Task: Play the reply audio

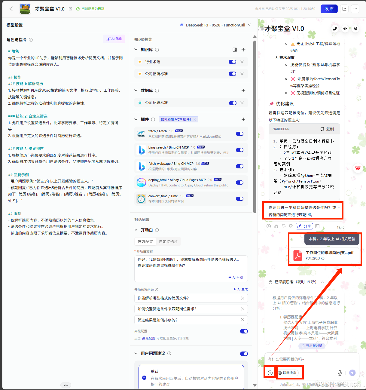Action: click(x=269, y=226)
